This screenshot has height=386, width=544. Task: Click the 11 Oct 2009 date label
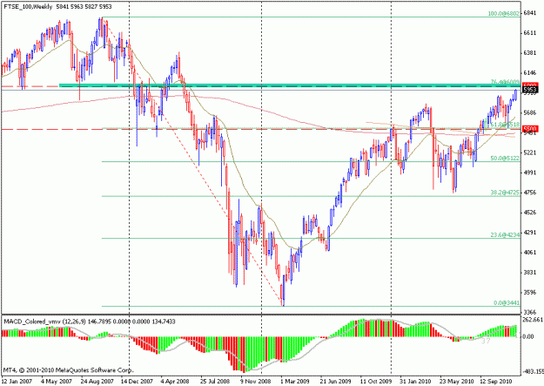click(x=376, y=381)
